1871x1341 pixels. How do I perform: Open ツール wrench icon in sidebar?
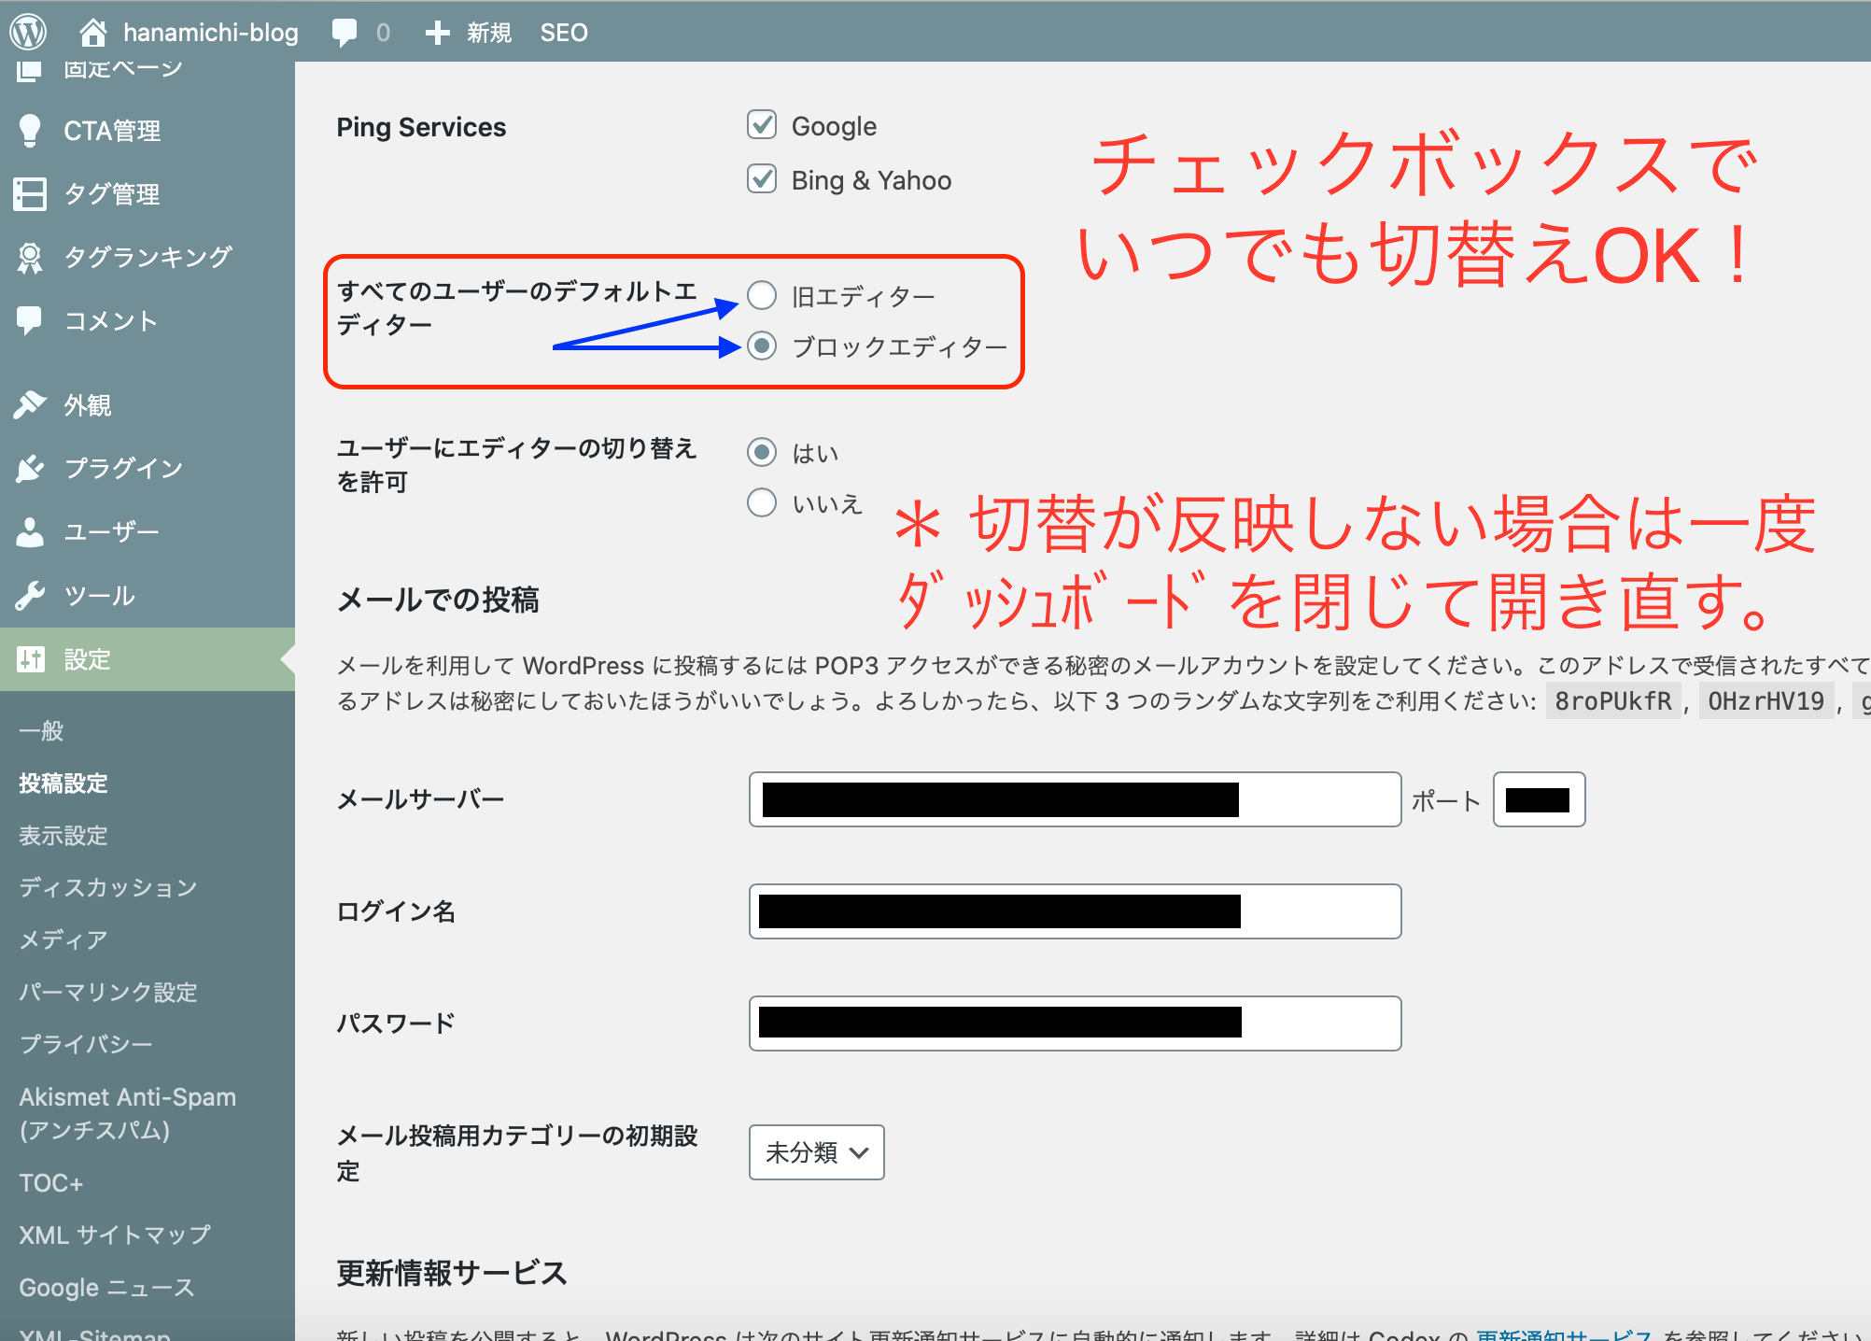pyautogui.click(x=30, y=595)
